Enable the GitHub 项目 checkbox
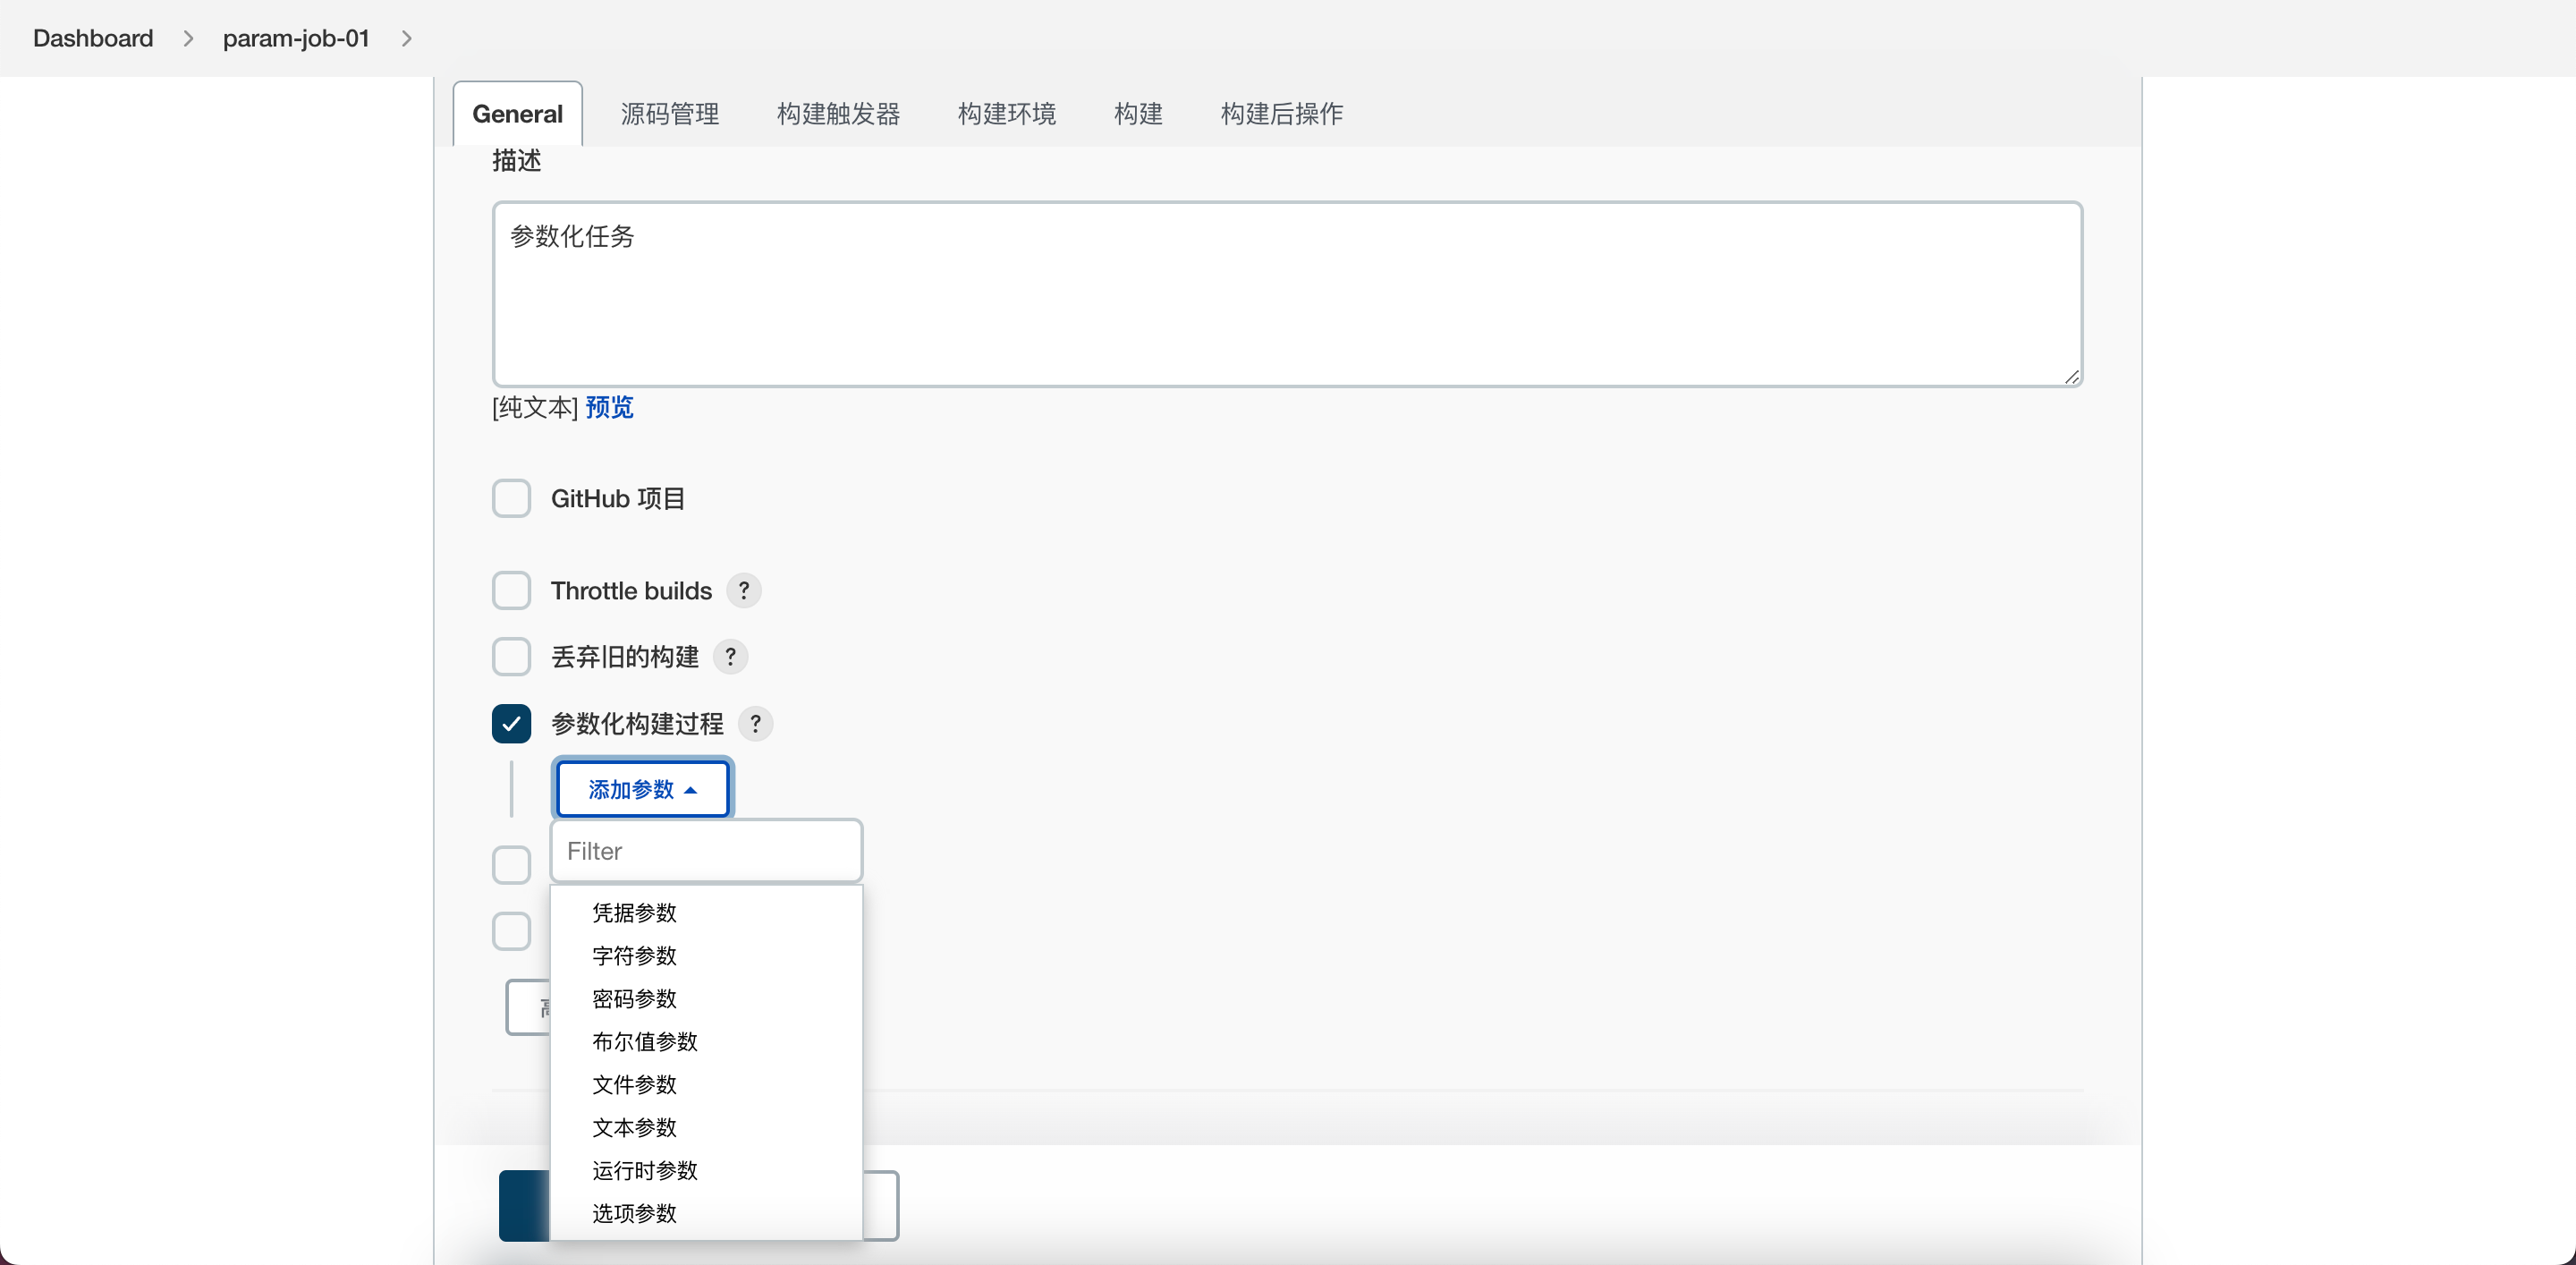Screen dimensions: 2576x1265 [x=511, y=498]
